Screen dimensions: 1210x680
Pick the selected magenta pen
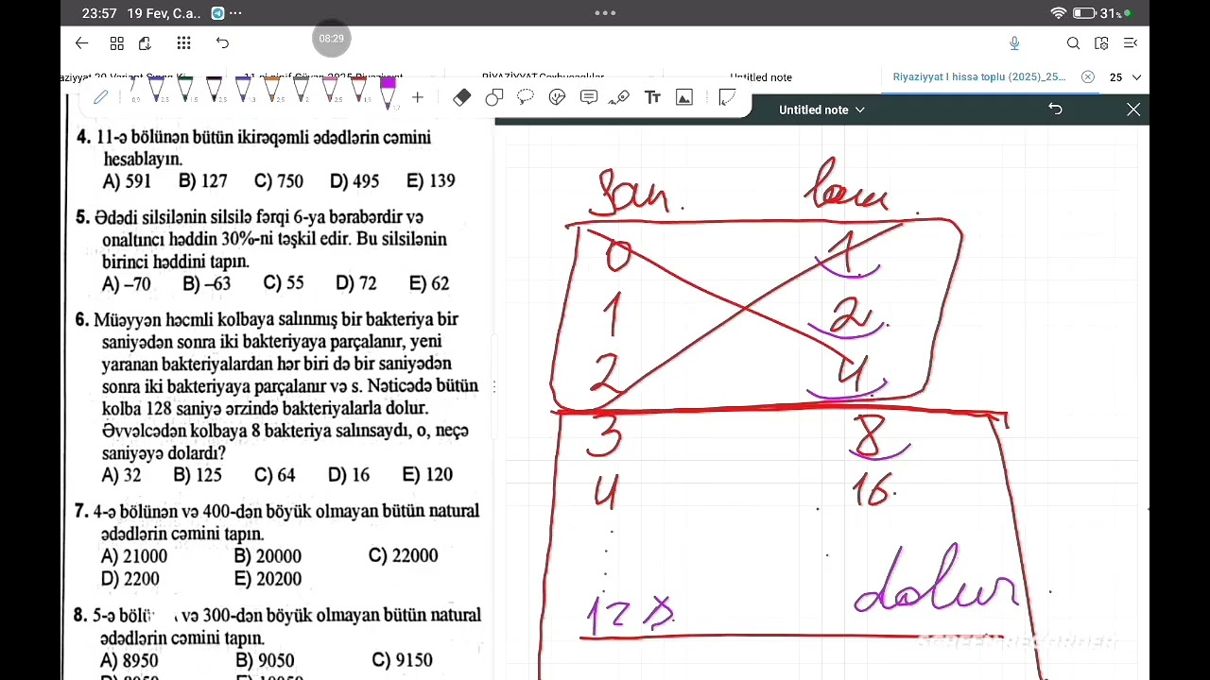[388, 93]
